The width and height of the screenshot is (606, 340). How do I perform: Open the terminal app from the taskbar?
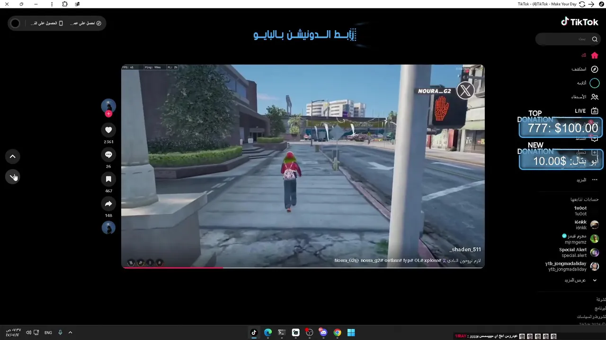282,332
